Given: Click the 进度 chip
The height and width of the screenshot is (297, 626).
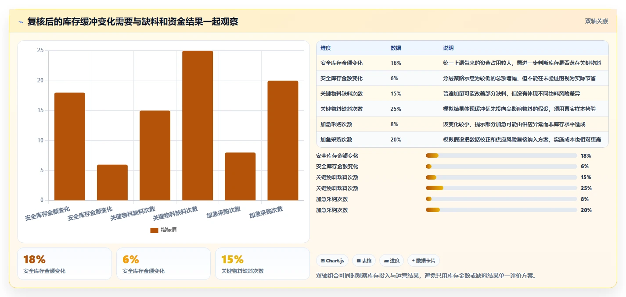Looking at the screenshot, I should [392, 261].
